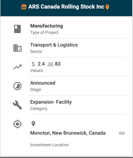Click the dollar sign icon next to 2.4
The width and height of the screenshot is (133, 158).
(33, 64)
